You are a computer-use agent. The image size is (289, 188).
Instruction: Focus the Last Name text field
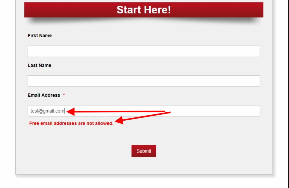click(x=144, y=81)
